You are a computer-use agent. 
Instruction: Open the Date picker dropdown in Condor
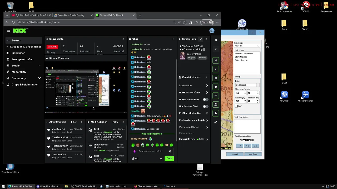coord(258,85)
